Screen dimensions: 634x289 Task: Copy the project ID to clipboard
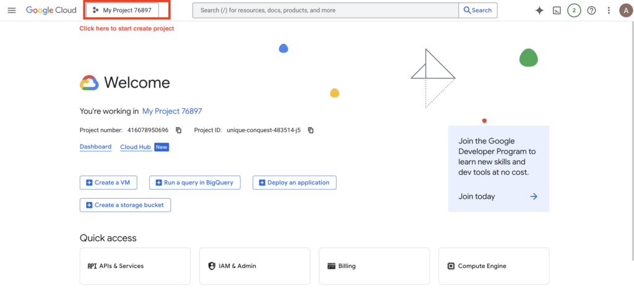[311, 130]
